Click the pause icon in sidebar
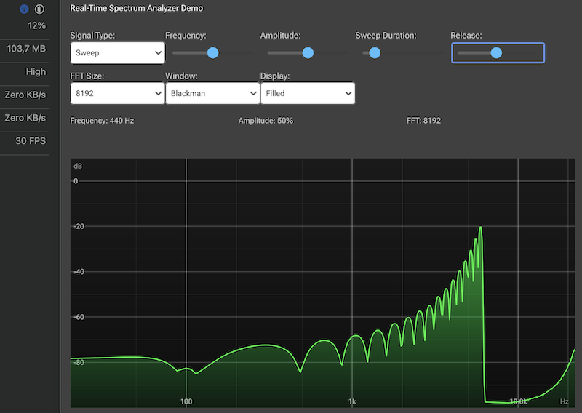The image size is (582, 413). [39, 9]
